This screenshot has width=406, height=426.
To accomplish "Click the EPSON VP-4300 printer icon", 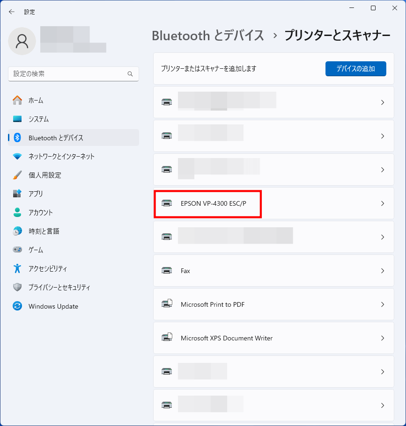I will pos(166,203).
